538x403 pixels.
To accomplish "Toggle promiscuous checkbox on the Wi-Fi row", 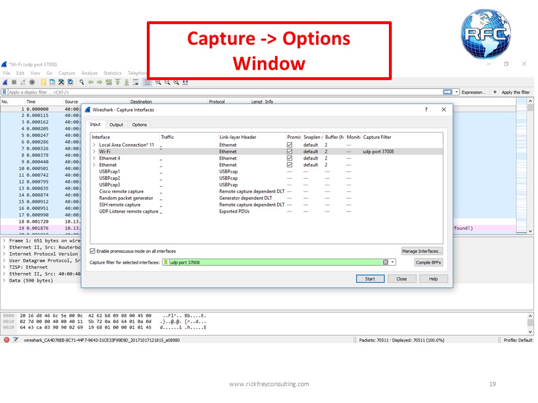I will pos(290,152).
